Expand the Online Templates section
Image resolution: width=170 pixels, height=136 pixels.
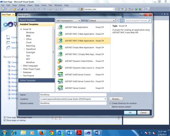37,80
